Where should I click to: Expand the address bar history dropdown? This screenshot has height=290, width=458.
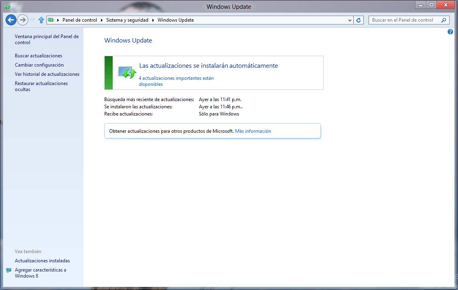click(350, 20)
